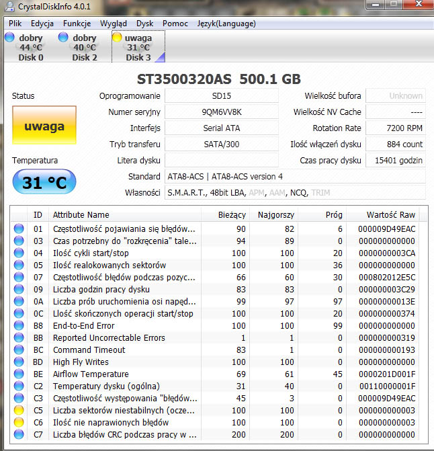Click the ID column header

point(38,214)
